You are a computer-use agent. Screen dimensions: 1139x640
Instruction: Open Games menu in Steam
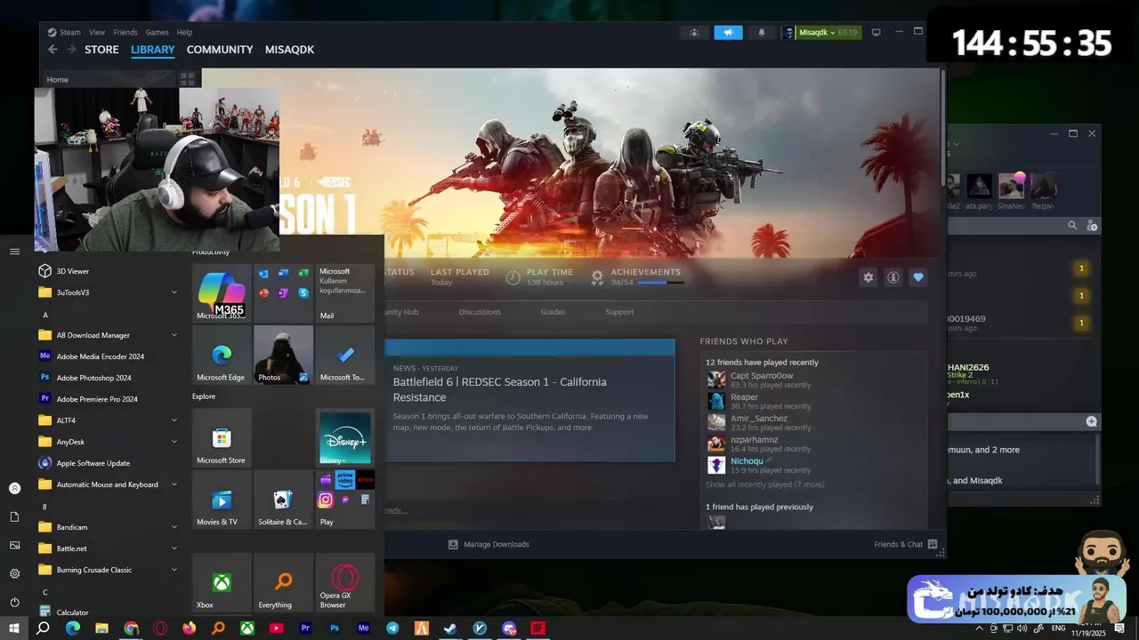coord(157,32)
